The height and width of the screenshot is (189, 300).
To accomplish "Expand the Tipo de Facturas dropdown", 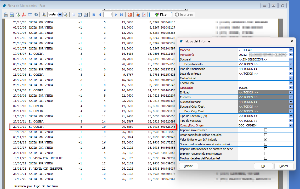I will point(291,121).
